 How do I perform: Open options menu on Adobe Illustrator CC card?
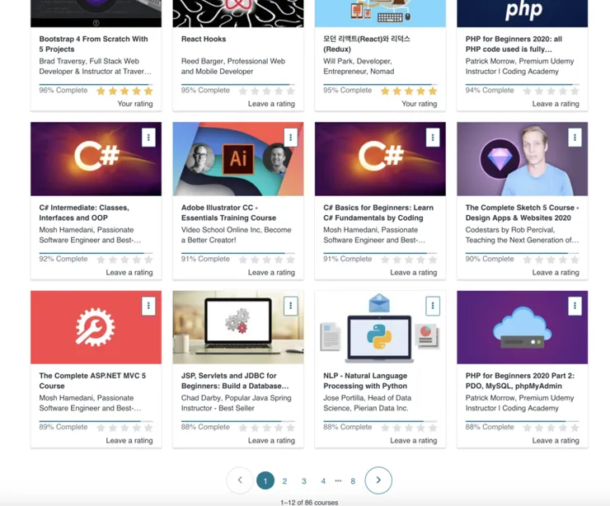[291, 138]
